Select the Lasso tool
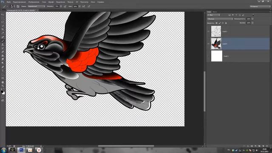This screenshot has width=272, height=153. pyautogui.click(x=3, y=22)
